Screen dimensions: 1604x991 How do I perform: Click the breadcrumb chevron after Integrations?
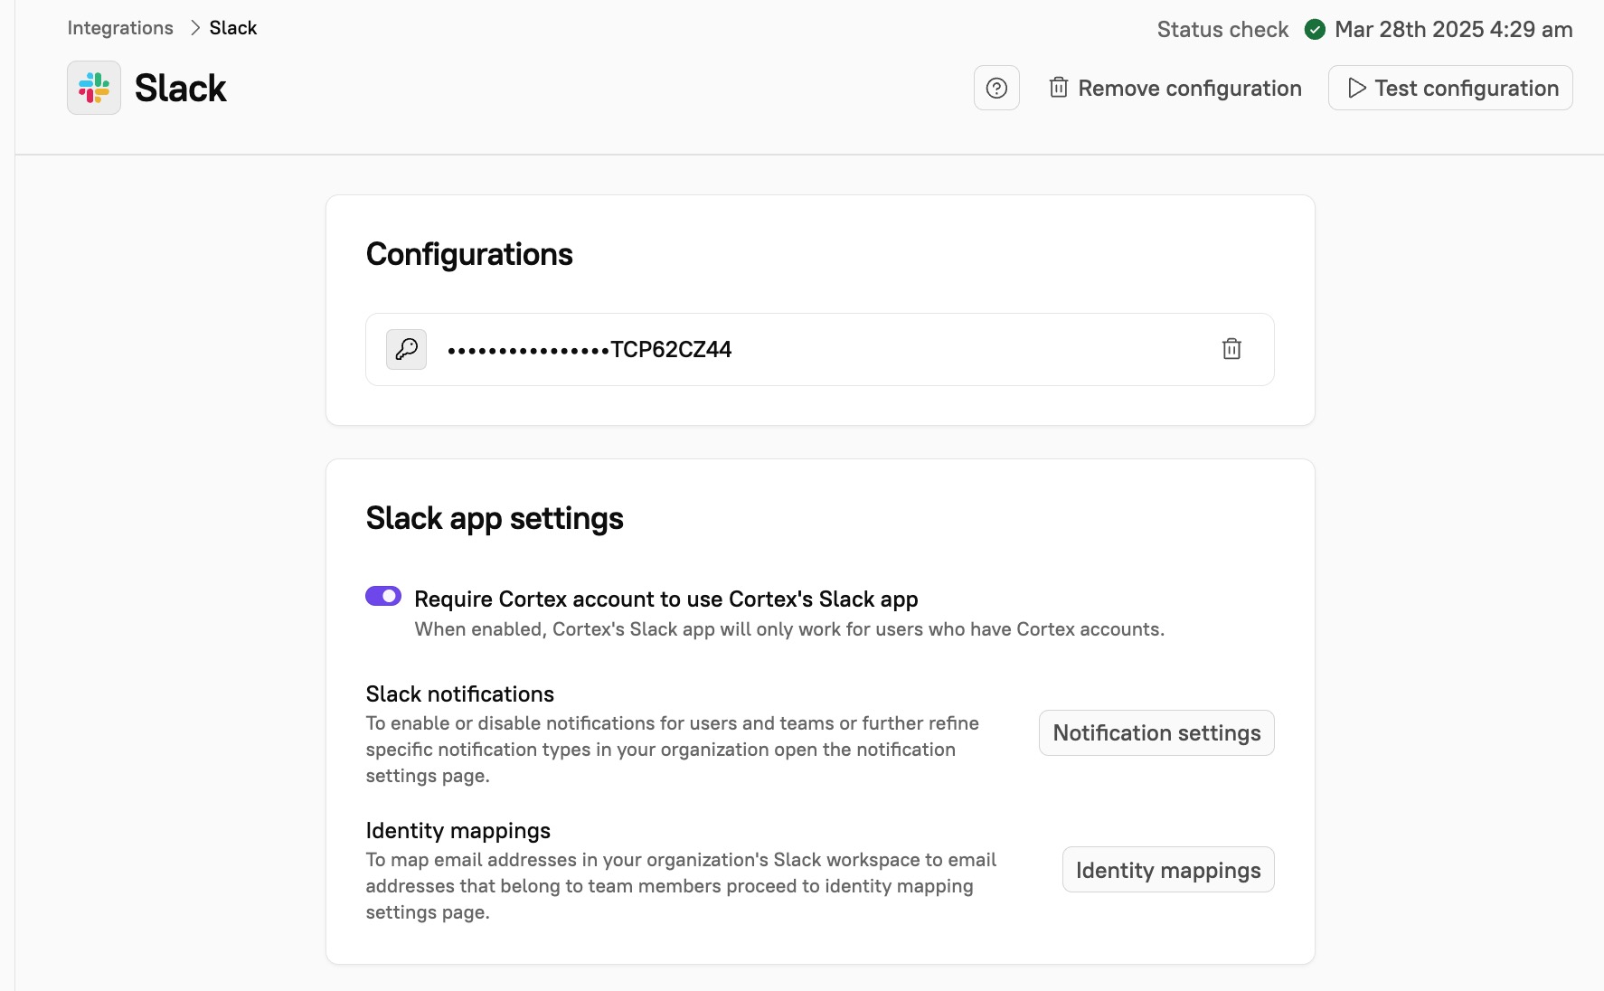[194, 27]
